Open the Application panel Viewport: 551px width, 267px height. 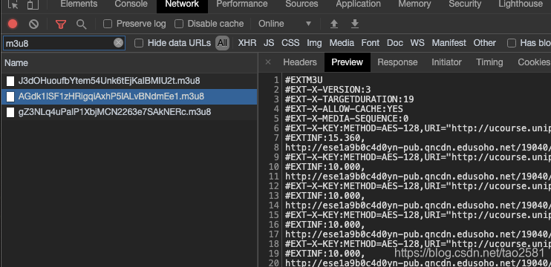click(x=358, y=4)
